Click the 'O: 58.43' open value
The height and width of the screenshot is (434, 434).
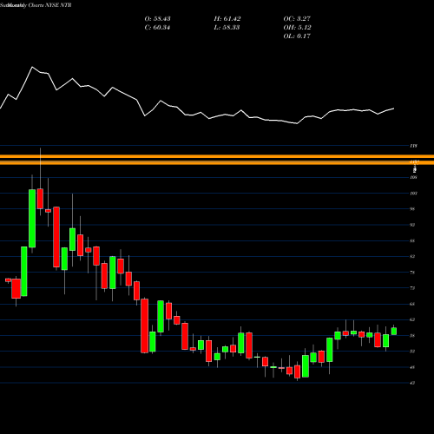tap(157, 19)
